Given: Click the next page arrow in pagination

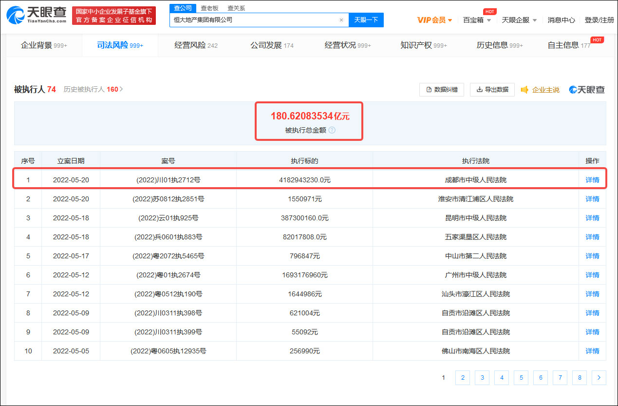Looking at the screenshot, I should coord(599,377).
